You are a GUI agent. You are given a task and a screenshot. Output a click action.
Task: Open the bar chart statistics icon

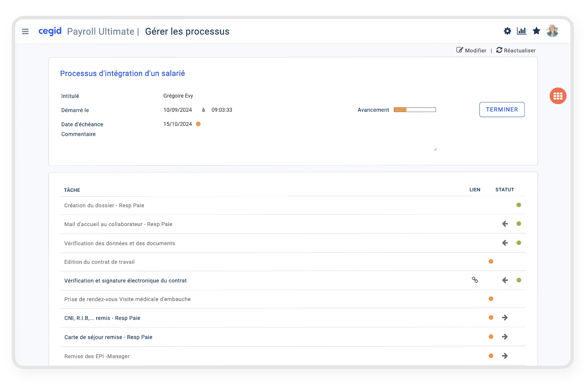(521, 31)
